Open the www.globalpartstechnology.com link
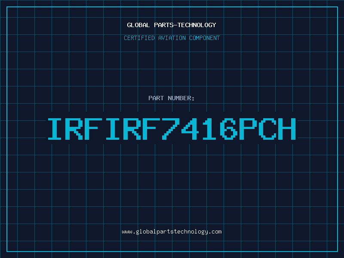Screen dimensions: 344x258 [x=172, y=232]
